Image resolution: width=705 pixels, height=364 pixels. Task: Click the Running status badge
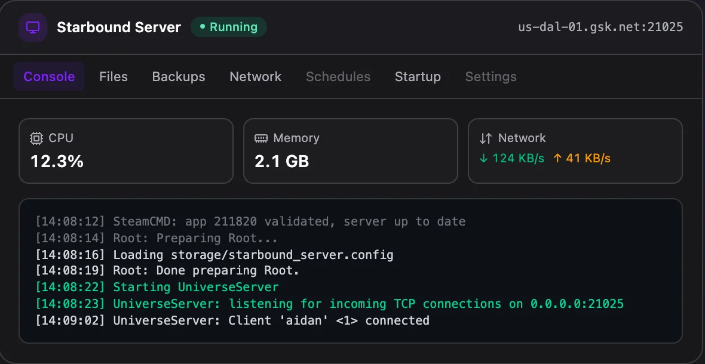pos(229,27)
